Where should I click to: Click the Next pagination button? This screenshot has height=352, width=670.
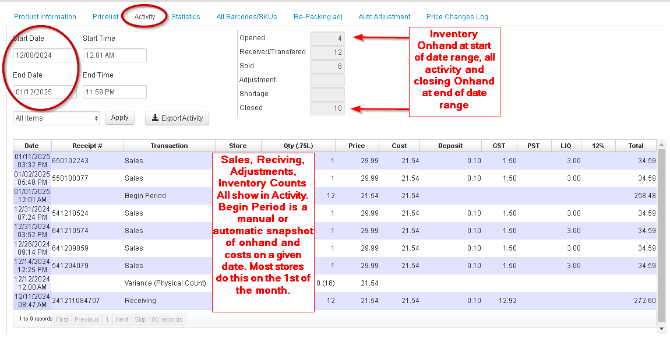coord(122,319)
